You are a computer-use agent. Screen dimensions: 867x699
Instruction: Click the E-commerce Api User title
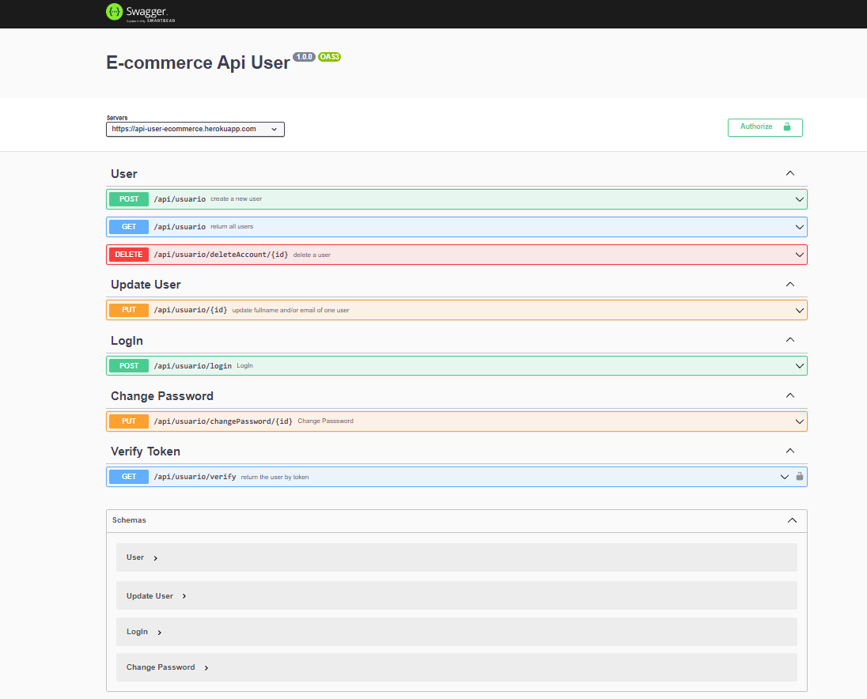[198, 63]
